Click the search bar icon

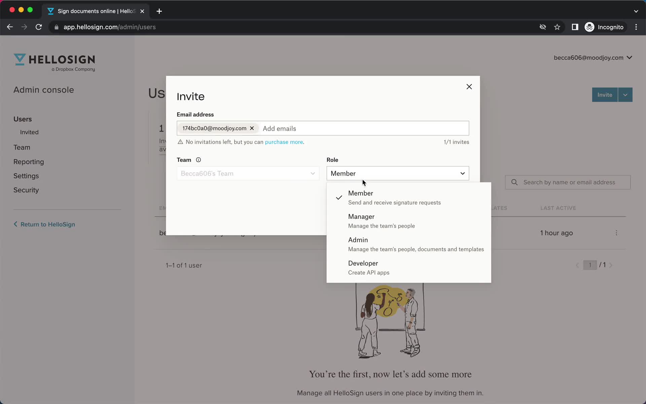515,182
